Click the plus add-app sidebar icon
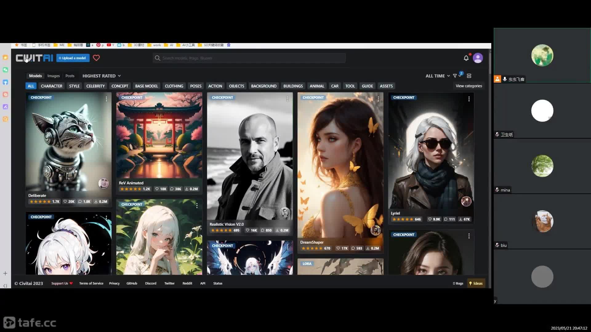Screen dimensions: 591x332 [5, 273]
